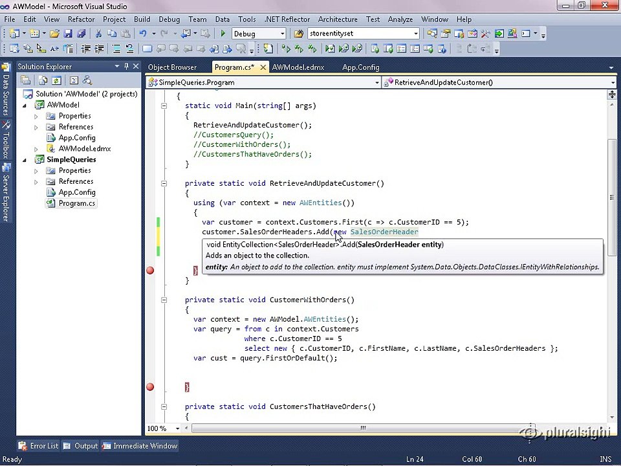Click the Paste icon in toolbar
This screenshot has height=466, width=621.
pos(125,34)
